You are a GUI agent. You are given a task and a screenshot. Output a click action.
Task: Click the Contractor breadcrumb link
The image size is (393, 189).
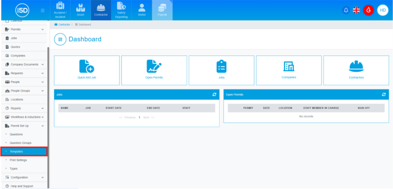click(x=64, y=25)
